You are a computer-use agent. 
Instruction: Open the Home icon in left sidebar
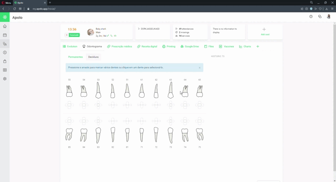point(5,26)
